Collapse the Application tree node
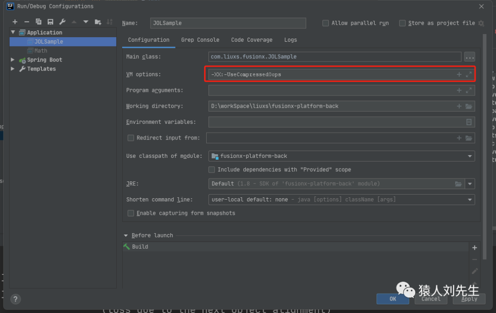 point(13,32)
